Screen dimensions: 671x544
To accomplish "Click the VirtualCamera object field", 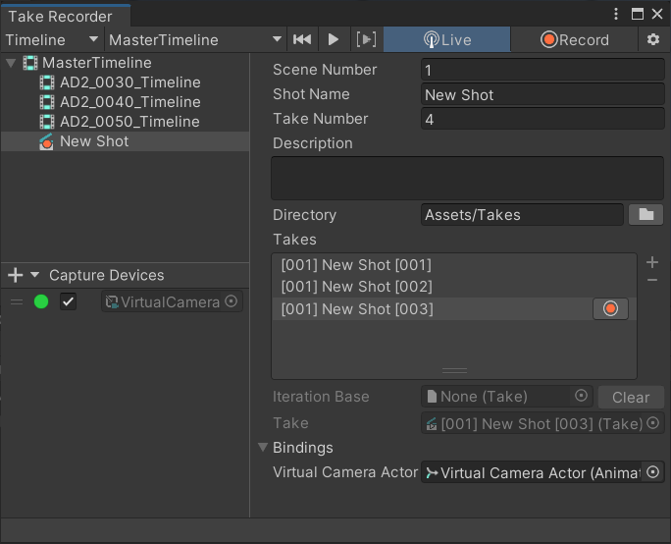I will (x=172, y=302).
